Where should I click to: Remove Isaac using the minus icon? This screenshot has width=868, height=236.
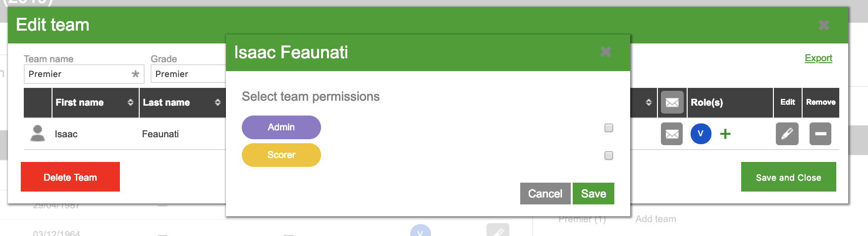pyautogui.click(x=820, y=134)
